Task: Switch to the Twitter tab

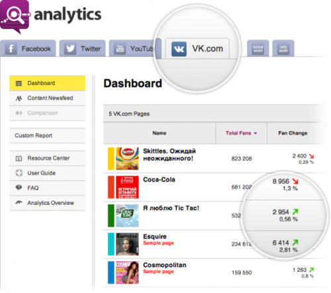Action: [x=82, y=48]
